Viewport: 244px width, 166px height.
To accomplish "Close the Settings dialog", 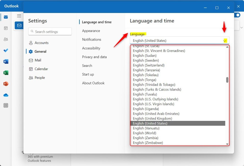I will (228, 8).
